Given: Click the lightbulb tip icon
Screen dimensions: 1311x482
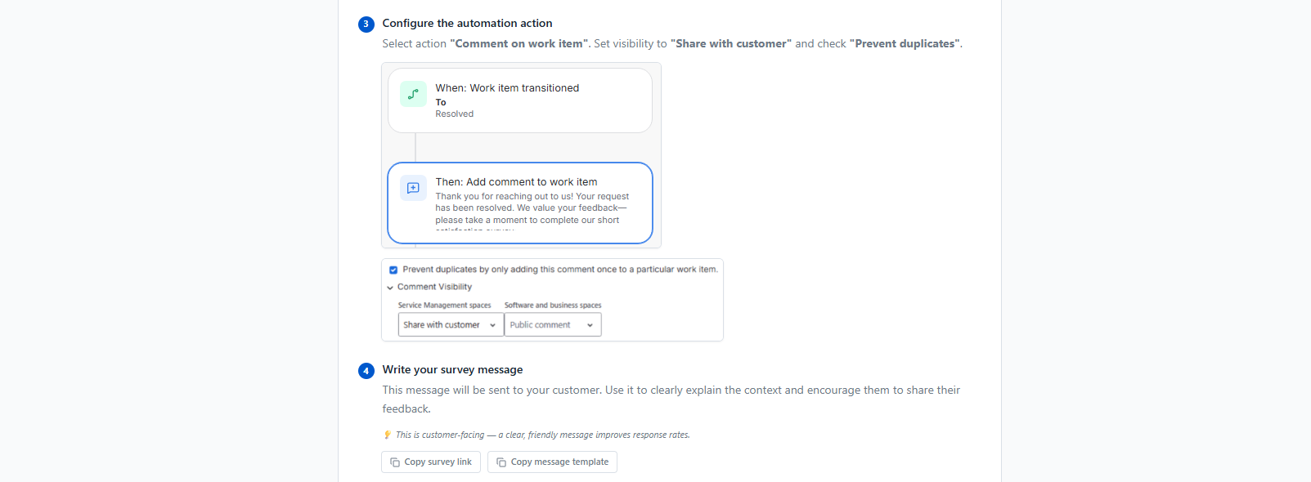Looking at the screenshot, I should pyautogui.click(x=388, y=435).
